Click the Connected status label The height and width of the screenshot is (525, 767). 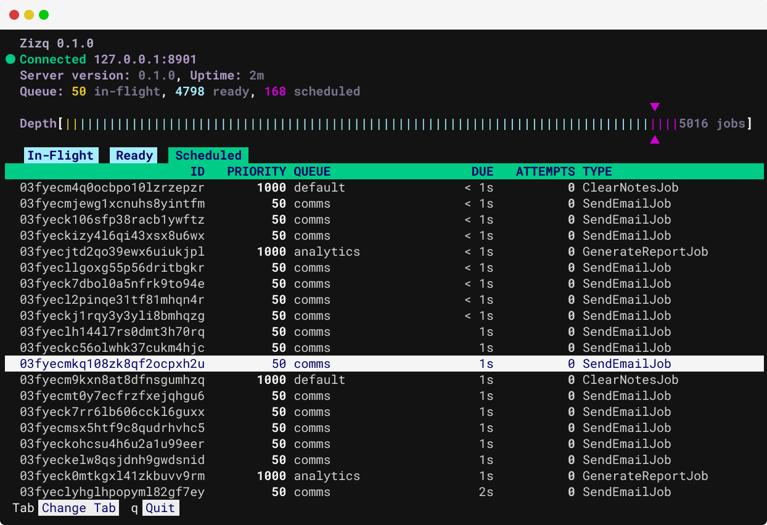[53, 59]
